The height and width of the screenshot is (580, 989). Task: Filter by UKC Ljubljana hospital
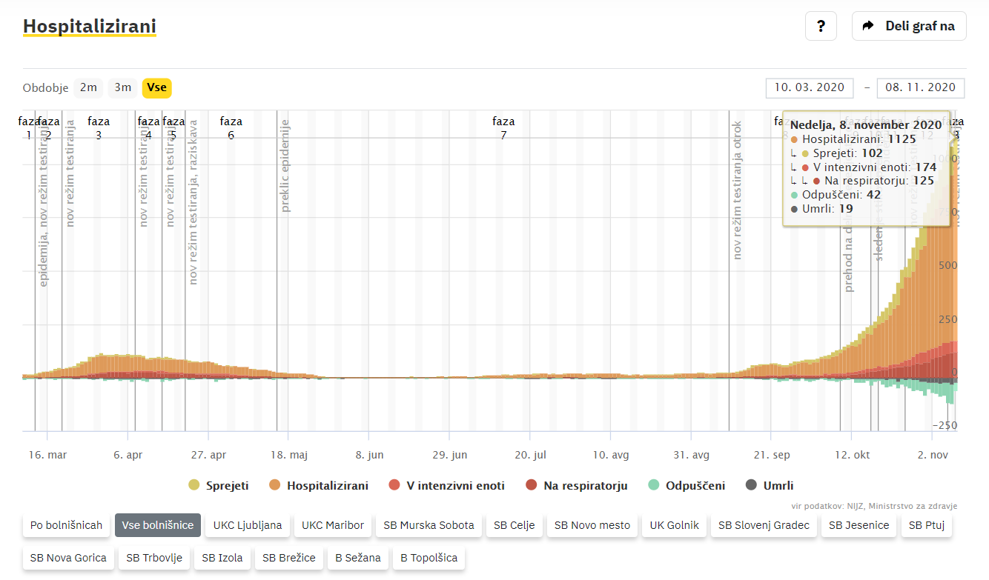(248, 525)
